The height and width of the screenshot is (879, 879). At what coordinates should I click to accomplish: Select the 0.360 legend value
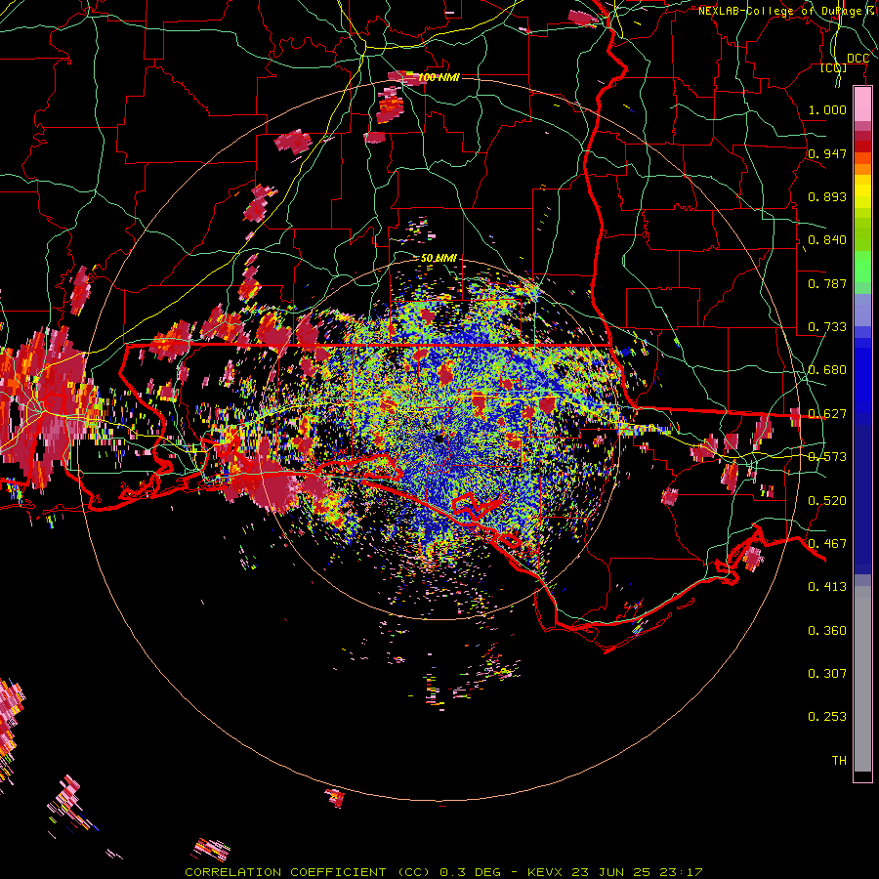pos(827,631)
